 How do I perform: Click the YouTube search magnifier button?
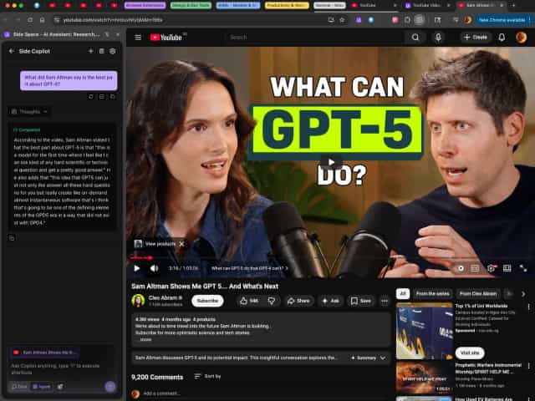click(x=415, y=37)
